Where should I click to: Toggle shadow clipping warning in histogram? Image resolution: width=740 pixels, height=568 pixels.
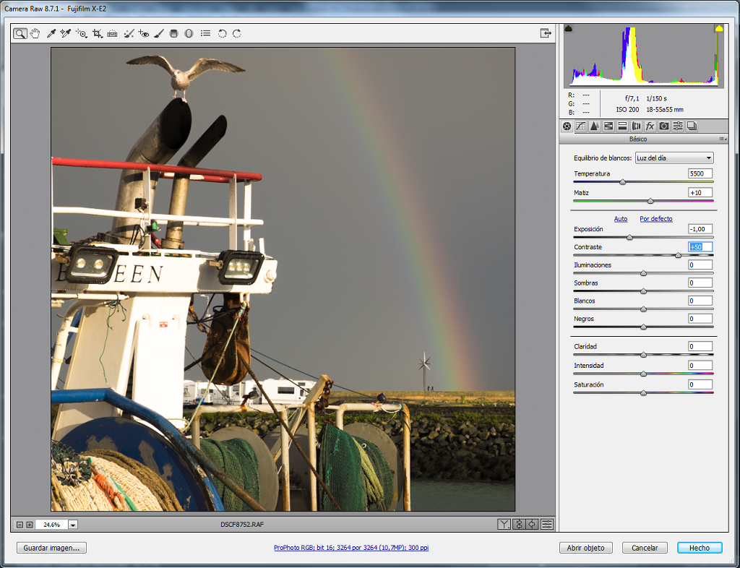(569, 29)
